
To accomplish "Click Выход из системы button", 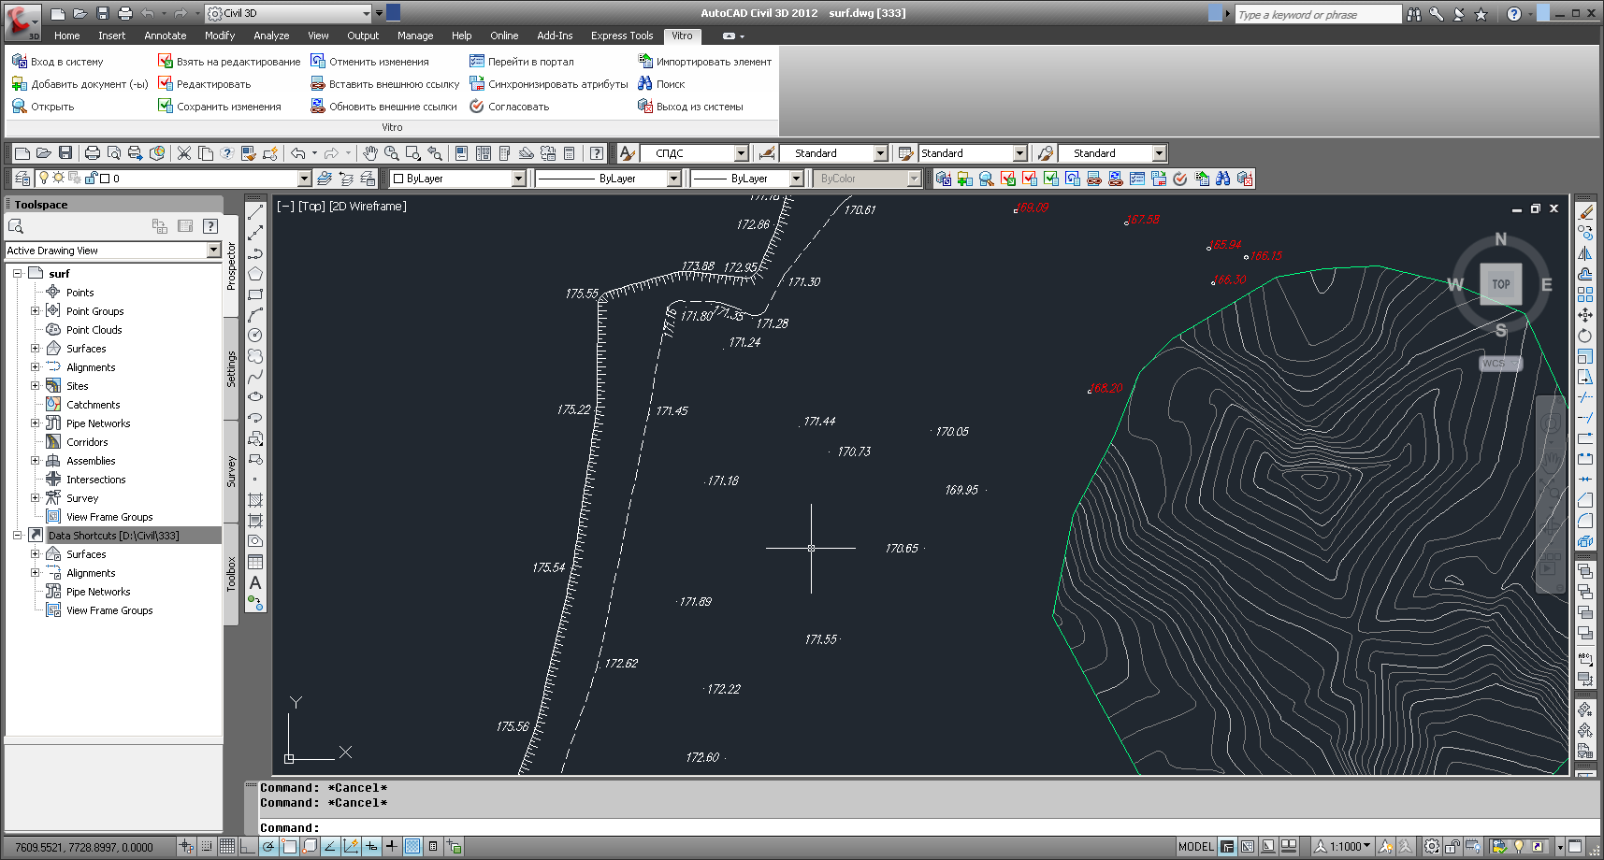I will click(690, 107).
